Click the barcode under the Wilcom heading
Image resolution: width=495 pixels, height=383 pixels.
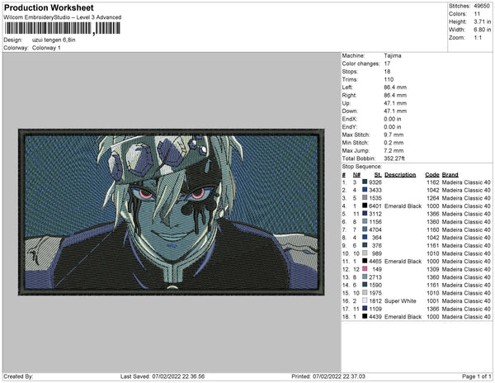62,28
